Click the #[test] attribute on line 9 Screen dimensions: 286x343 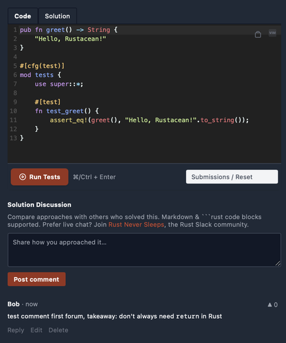pyautogui.click(x=48, y=102)
